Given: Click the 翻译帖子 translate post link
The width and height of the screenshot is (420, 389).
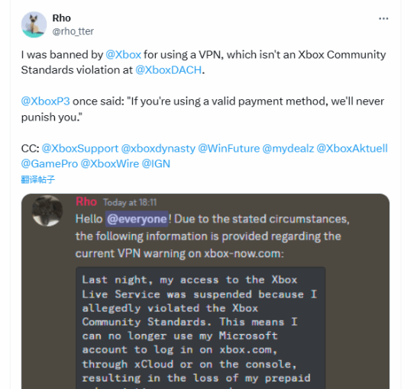Looking at the screenshot, I should pos(38,179).
